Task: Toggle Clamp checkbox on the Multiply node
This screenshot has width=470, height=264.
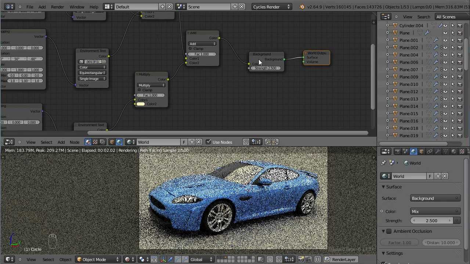Action: click(139, 90)
